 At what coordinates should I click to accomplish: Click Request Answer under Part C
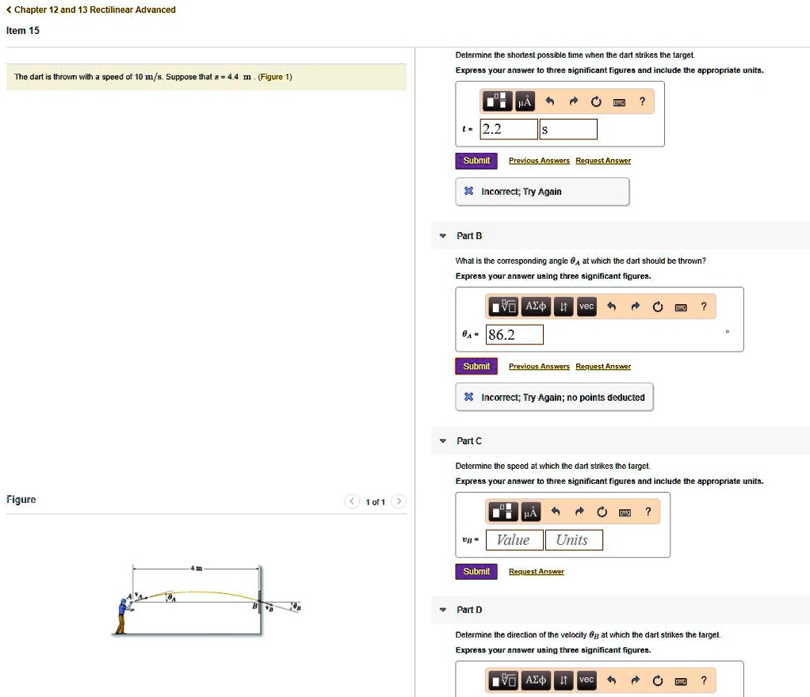(537, 571)
